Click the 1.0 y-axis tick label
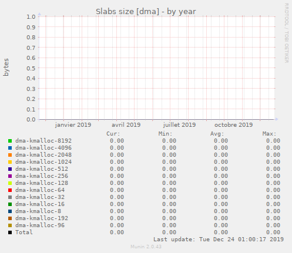The image size is (292, 253). point(31,16)
